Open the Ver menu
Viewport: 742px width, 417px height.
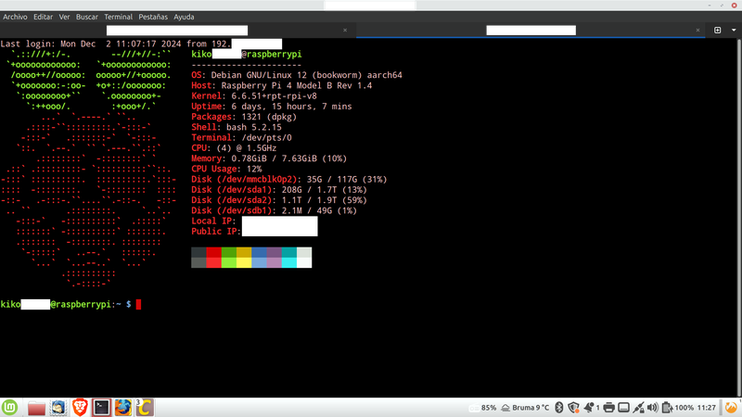point(64,17)
